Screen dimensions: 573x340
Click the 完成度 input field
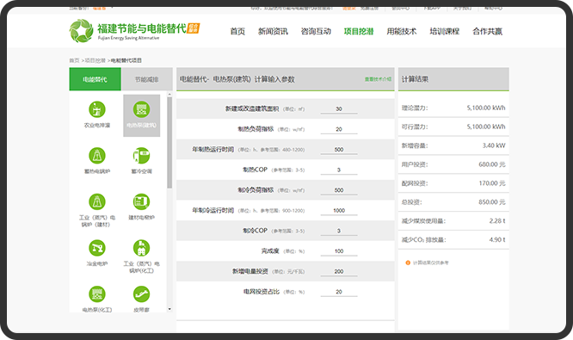click(x=339, y=251)
